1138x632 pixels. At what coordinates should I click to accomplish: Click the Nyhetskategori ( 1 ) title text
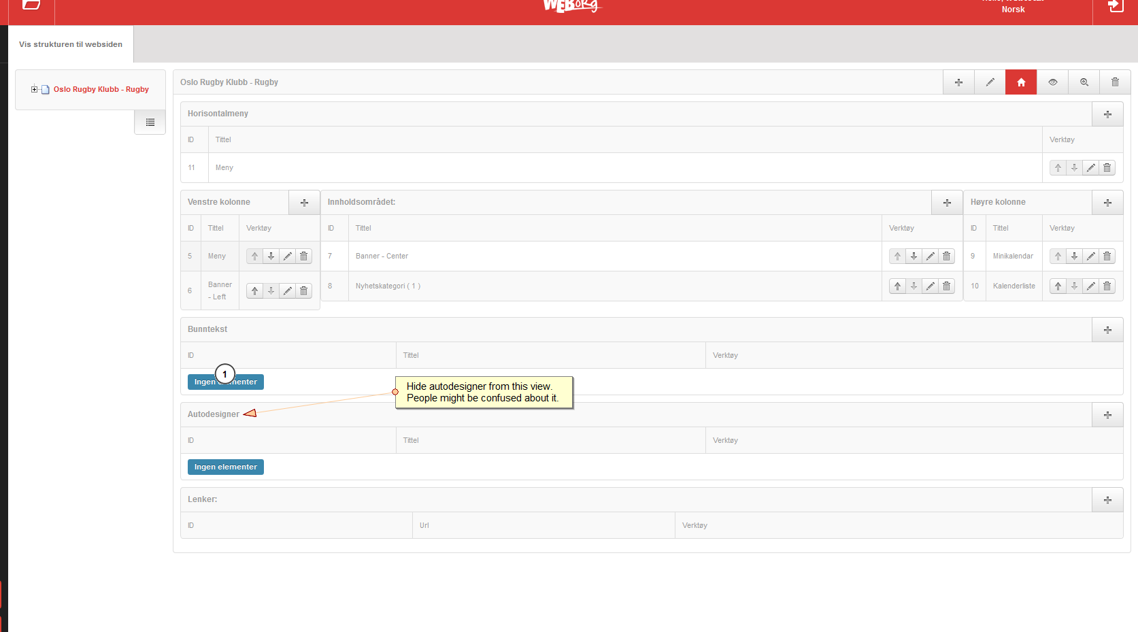(x=388, y=286)
